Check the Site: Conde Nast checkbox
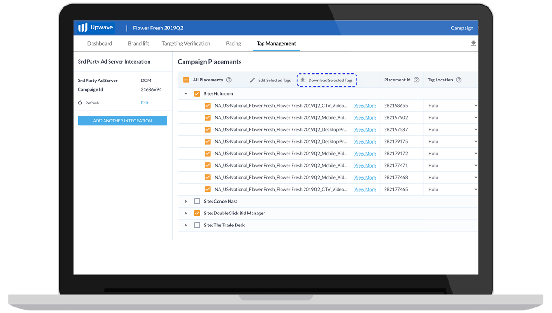Image resolution: width=552 pixels, height=313 pixels. pos(197,201)
